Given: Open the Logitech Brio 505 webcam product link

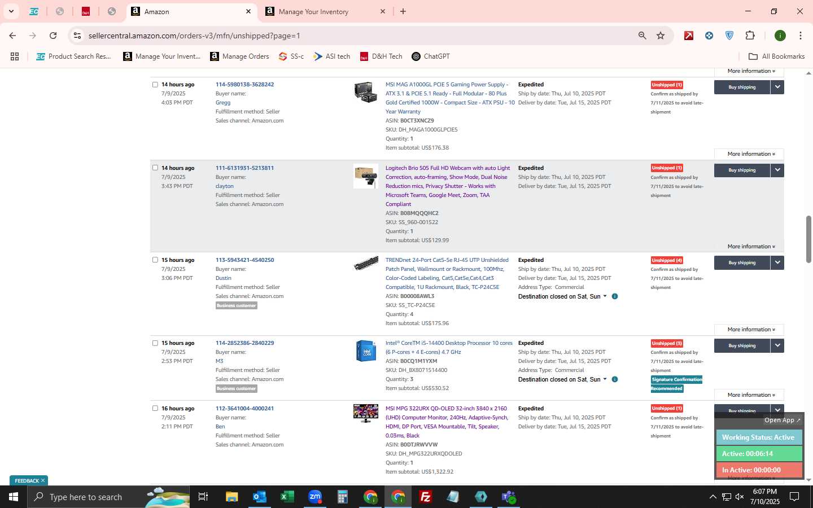Looking at the screenshot, I should (x=448, y=186).
